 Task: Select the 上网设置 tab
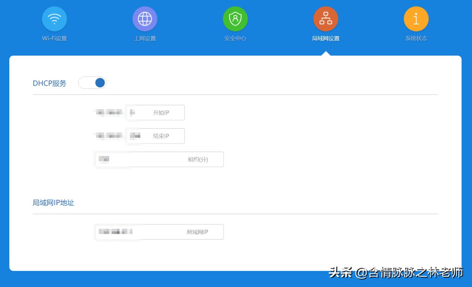click(145, 38)
